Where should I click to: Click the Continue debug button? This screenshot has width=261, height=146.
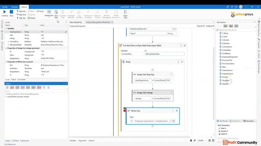tap(4, 13)
